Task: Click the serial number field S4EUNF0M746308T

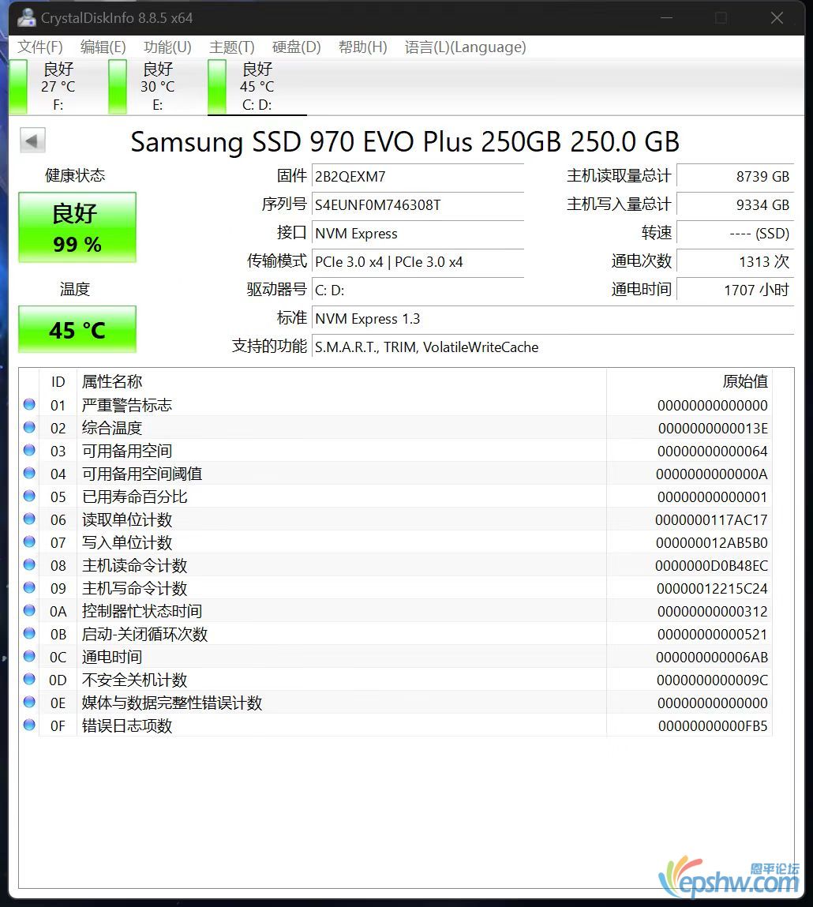Action: tap(418, 204)
